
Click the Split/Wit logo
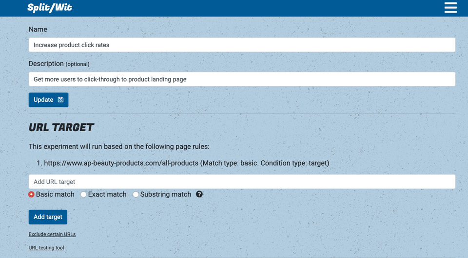(x=50, y=8)
